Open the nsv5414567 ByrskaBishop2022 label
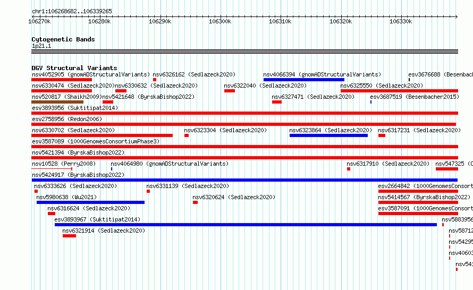This screenshot has height=290, width=473. click(x=424, y=197)
